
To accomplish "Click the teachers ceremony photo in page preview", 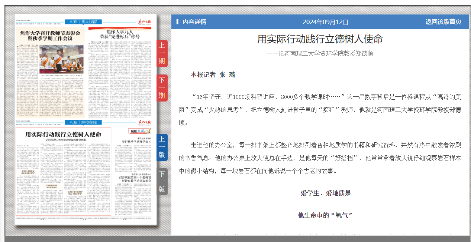I will pyautogui.click(x=61, y=59).
